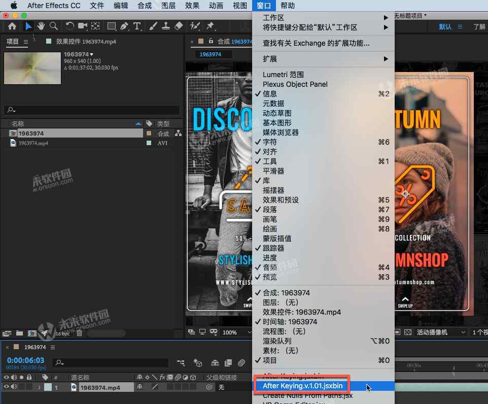Open the 扩展 submenu

(x=323, y=59)
